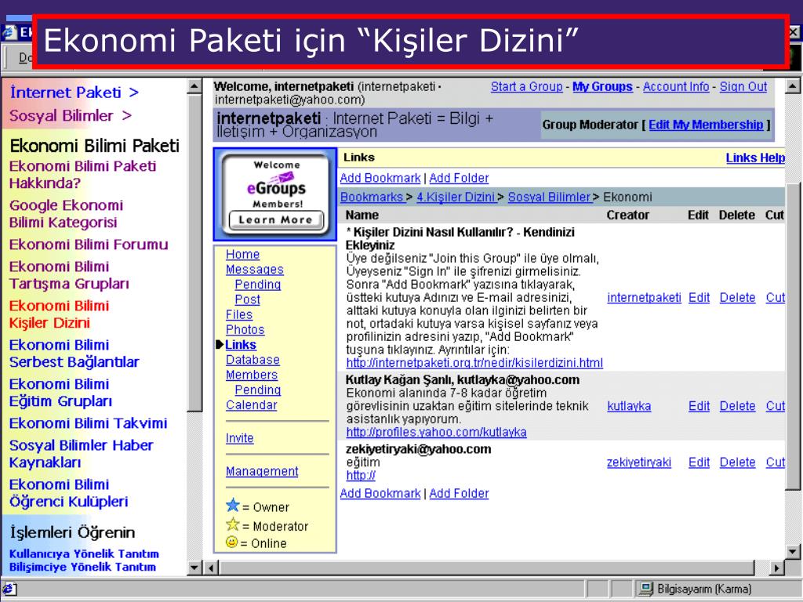Click the bottom Add Bookmark link

tap(380, 493)
